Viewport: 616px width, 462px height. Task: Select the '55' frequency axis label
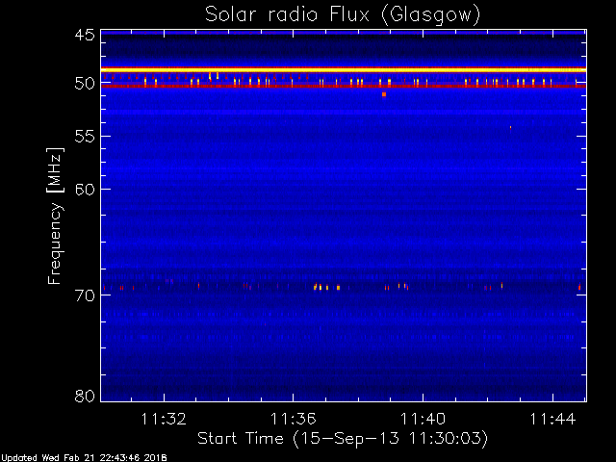pyautogui.click(x=85, y=137)
